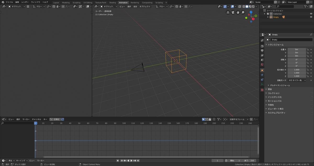Screen dimensions: 314x166
Task: Click the new Scene duplicate icon
Action: [x=276, y=2]
